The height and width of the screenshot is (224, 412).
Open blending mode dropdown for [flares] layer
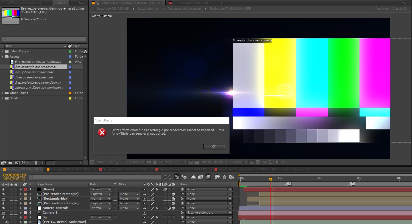coord(101,189)
